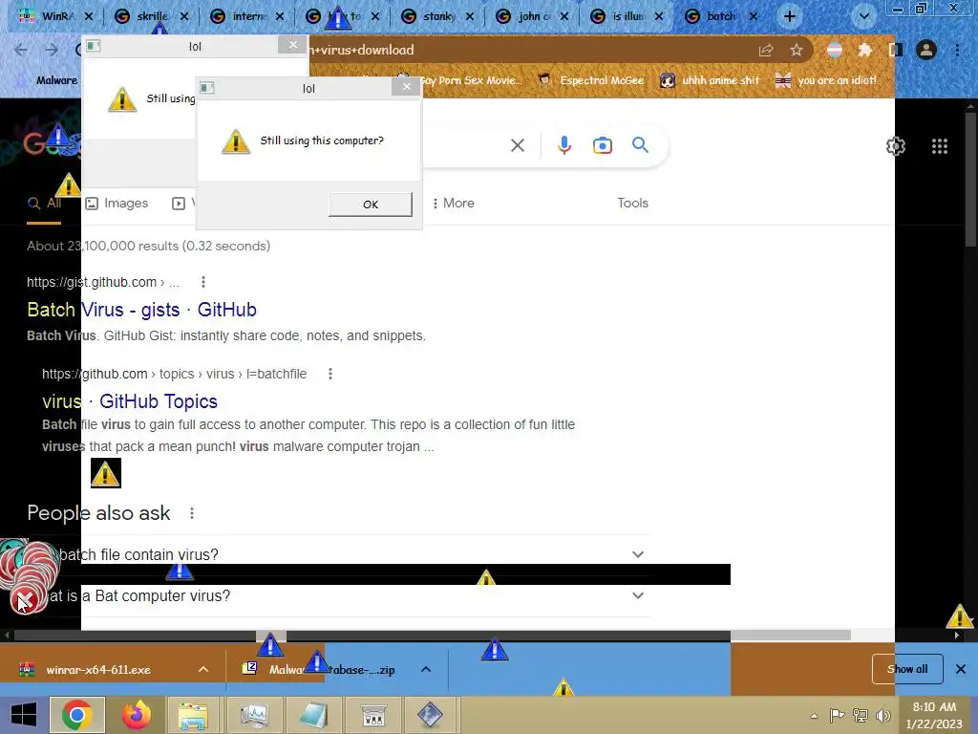The width and height of the screenshot is (978, 734).
Task: Switch to the john c tab
Action: point(533,16)
